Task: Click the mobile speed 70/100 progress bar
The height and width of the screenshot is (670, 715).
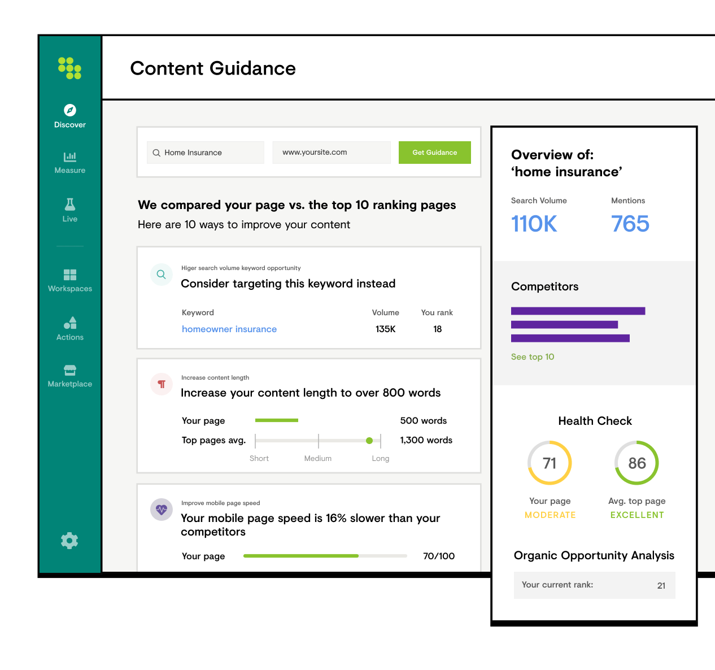Action: coord(325,556)
